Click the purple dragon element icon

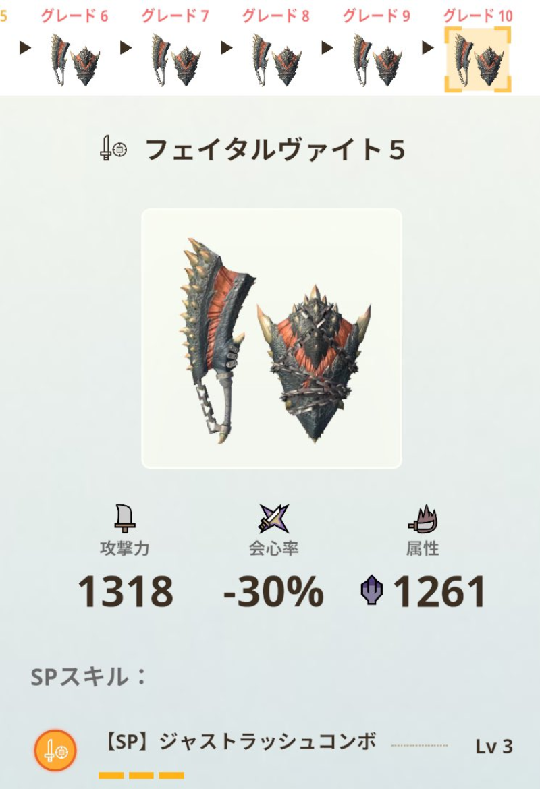[372, 590]
